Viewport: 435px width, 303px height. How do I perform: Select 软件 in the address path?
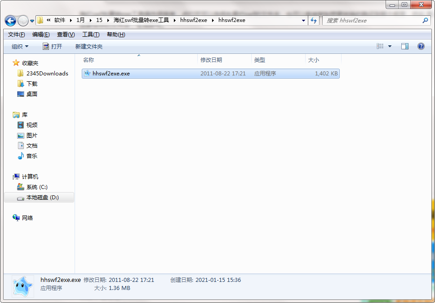coord(60,20)
